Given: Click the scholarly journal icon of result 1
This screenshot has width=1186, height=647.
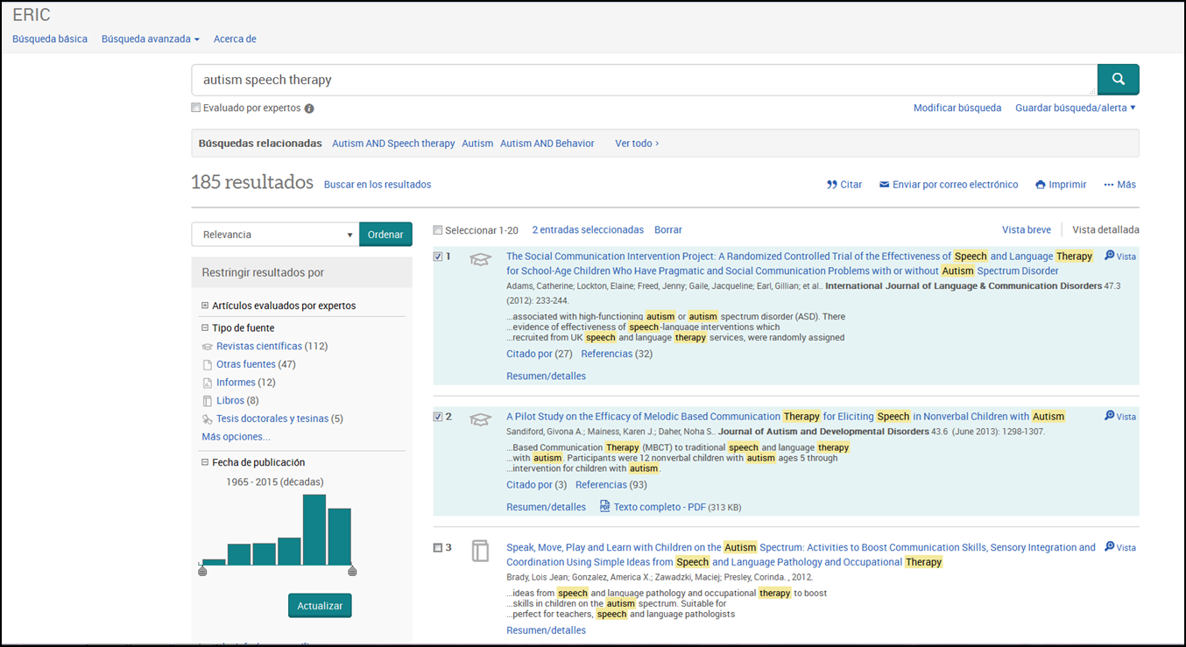Looking at the screenshot, I should [x=480, y=259].
